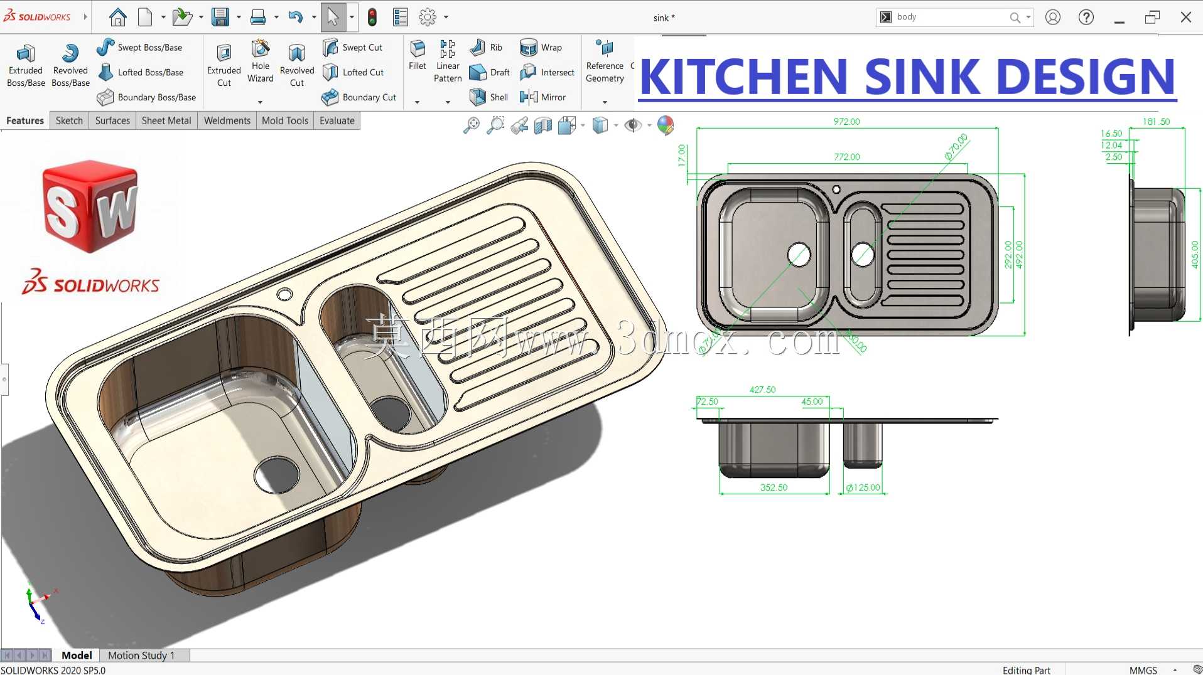Screen dimensions: 1203x675
Task: Save the sink document
Action: (x=220, y=17)
